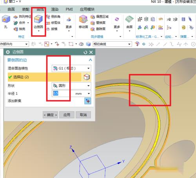196x178 pixels.
Task: Switch to the 渲染 ribbon tab
Action: 54,9
